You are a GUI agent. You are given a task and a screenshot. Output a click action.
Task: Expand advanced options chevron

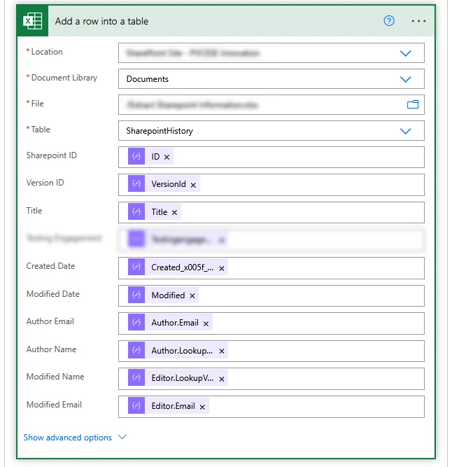[x=122, y=437]
